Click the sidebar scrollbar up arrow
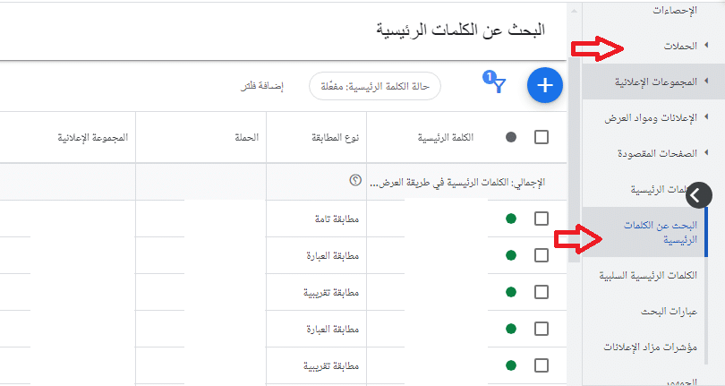The height and width of the screenshot is (386, 725). 575,10
